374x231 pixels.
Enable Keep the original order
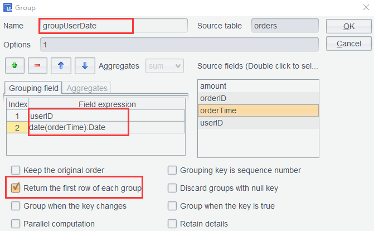pos(16,170)
